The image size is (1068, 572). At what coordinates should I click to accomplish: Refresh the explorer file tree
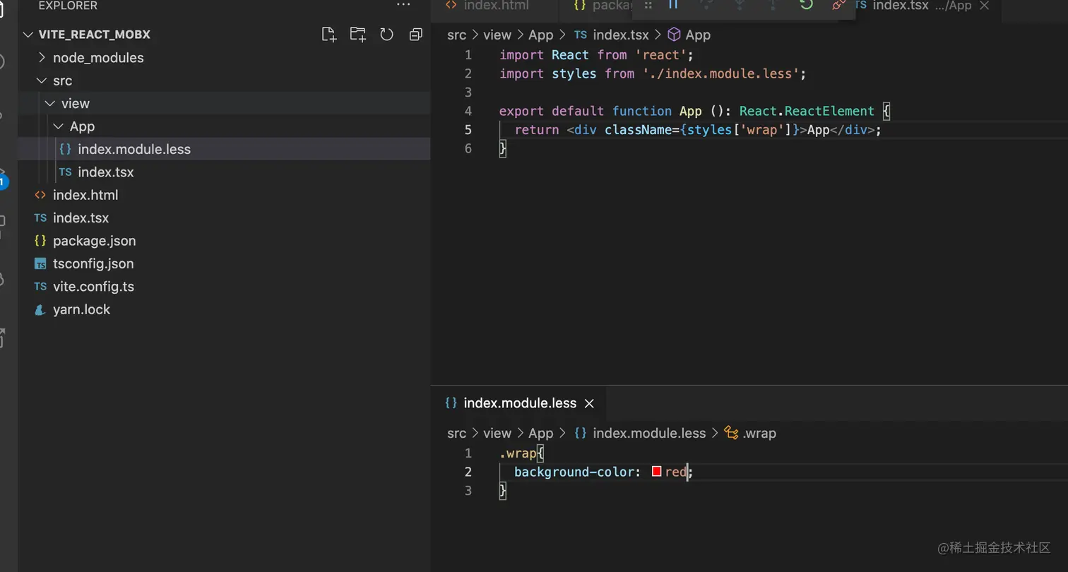pos(386,35)
